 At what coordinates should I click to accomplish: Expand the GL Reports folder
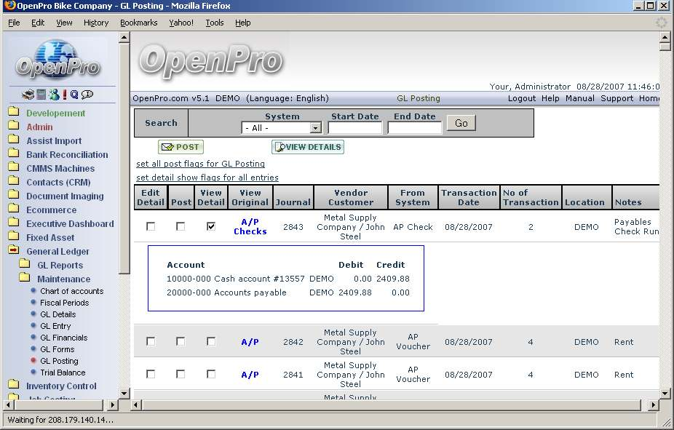[24, 266]
